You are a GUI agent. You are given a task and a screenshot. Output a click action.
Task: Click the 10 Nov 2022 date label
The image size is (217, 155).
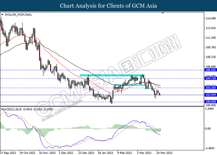coord(47,153)
